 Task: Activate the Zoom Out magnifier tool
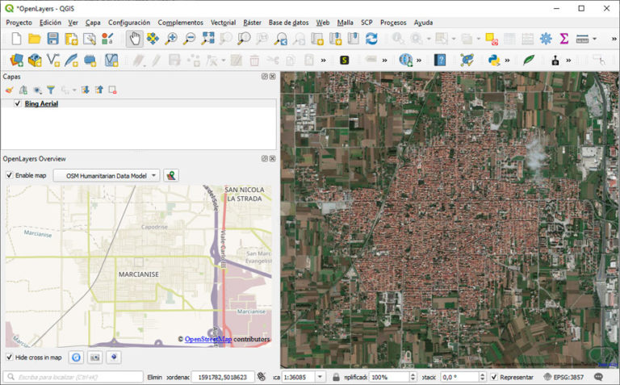[190, 39]
